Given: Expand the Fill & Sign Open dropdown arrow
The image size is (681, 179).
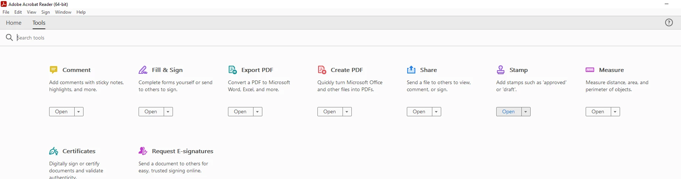Looking at the screenshot, I should [x=168, y=112].
